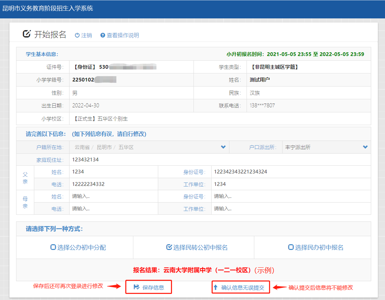Click the upload arrow icon in submit button
Viewport: 385px width, 300px height.
215,287
